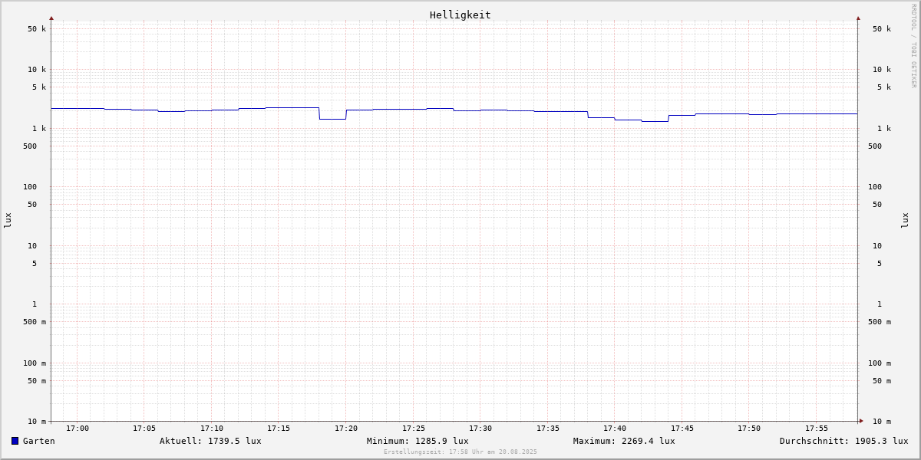The width and height of the screenshot is (921, 460).
Task: Click the 17:00 time axis label
Action: tap(78, 429)
